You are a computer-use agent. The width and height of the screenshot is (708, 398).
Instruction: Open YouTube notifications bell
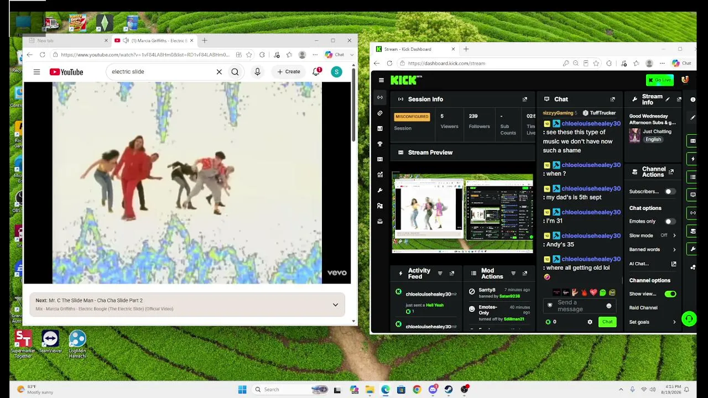317,72
